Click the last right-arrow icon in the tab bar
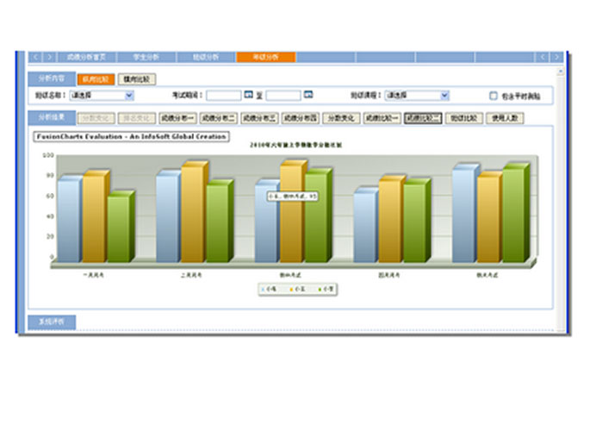 (x=557, y=57)
